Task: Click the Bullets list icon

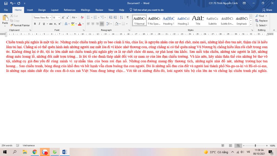Action: pos(88,18)
